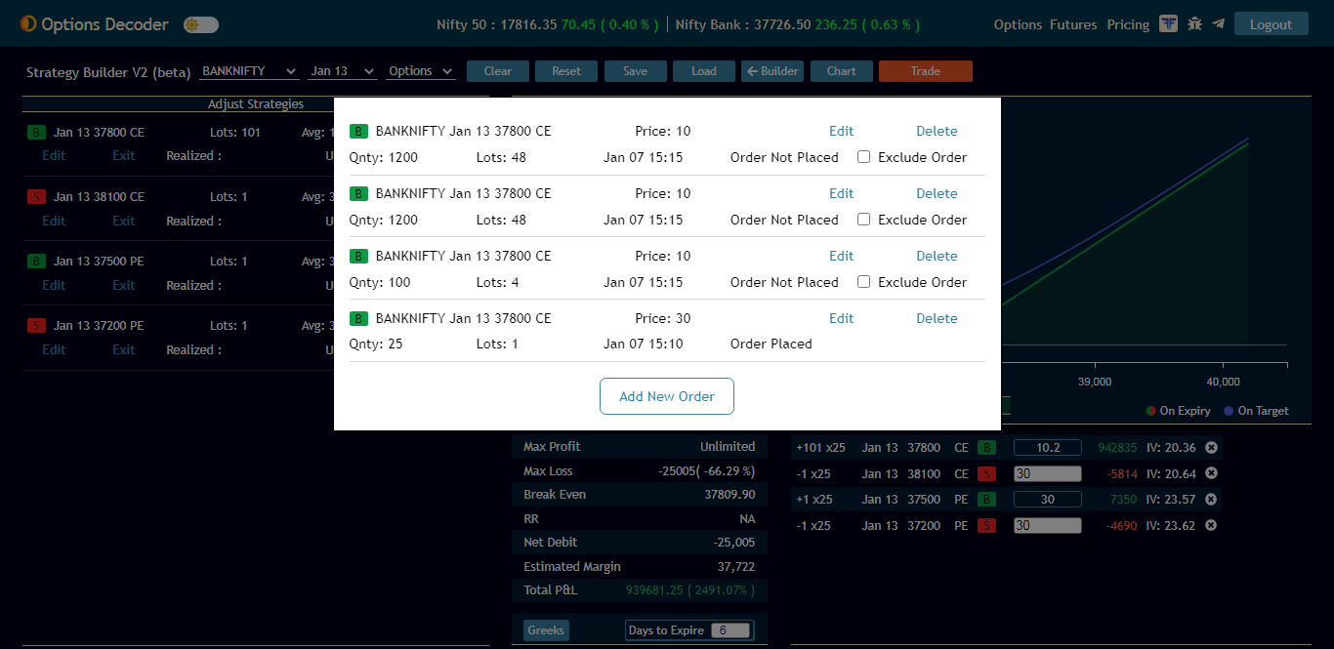Screen dimensions: 1334x649
Task: Exit the Jan 13 37800 CE position in Adjust Strategies
Action: [x=124, y=155]
